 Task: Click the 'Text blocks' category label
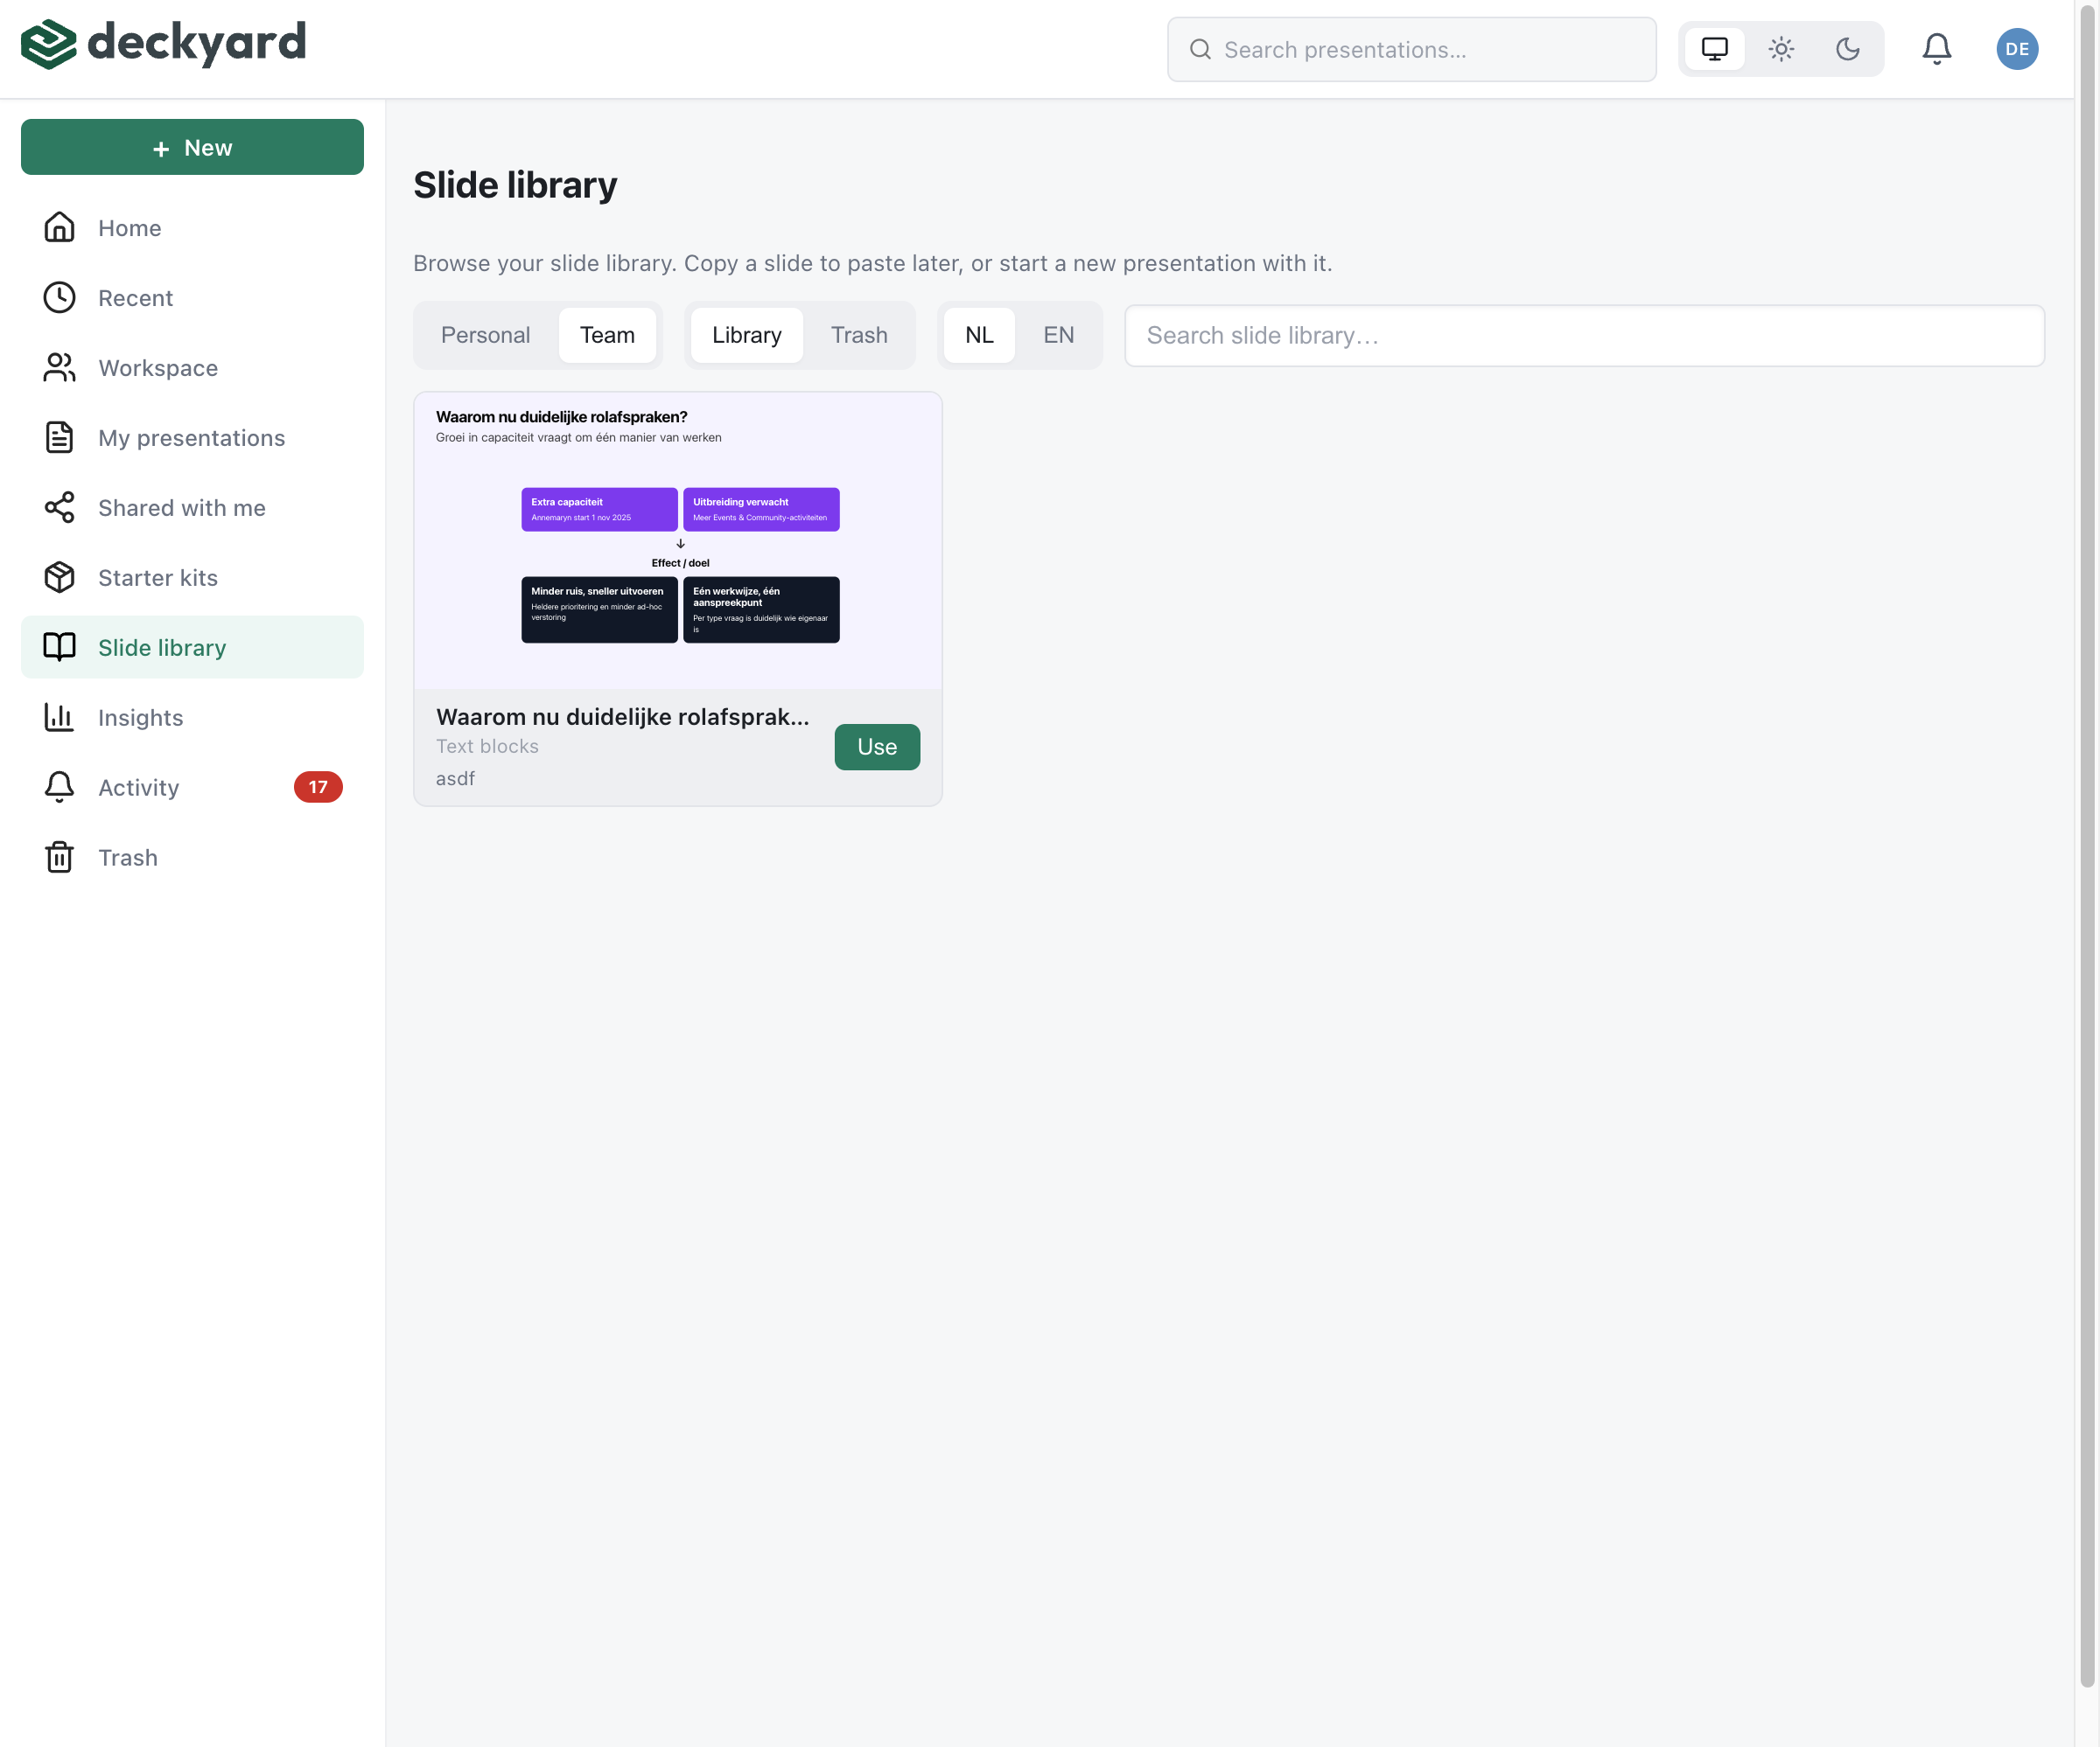[487, 747]
